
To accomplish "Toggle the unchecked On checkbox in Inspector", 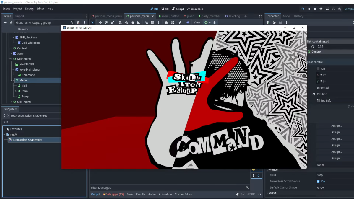I will [x=318, y=68].
